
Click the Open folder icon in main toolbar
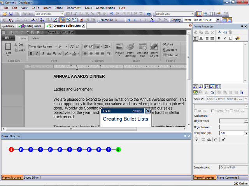[x=5, y=14]
